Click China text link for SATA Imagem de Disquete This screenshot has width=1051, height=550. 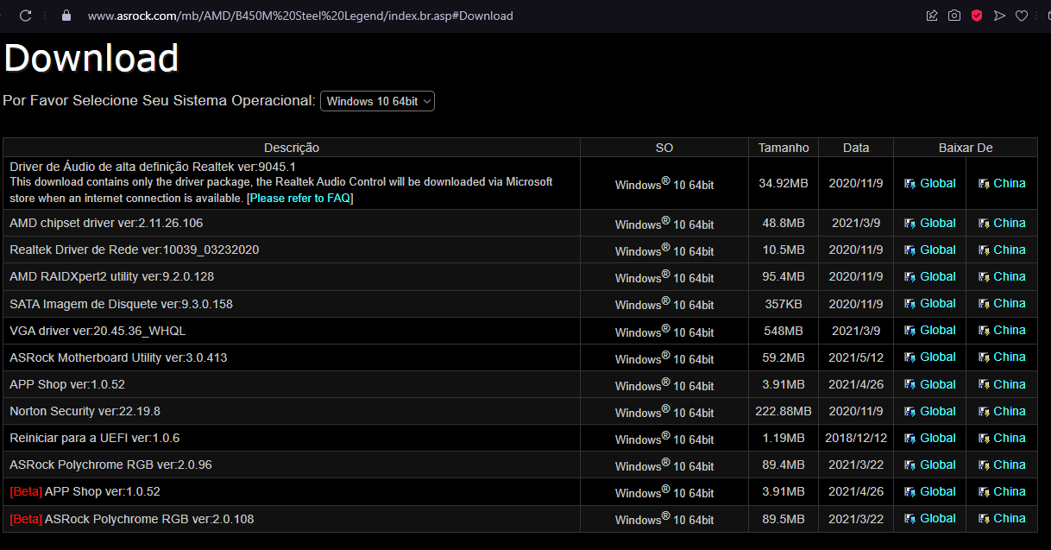1010,303
